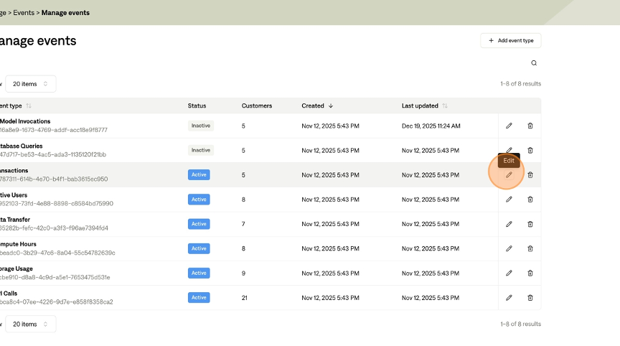This screenshot has width=620, height=346.
Task: Edit the Compute Hours event
Action: coord(509,248)
